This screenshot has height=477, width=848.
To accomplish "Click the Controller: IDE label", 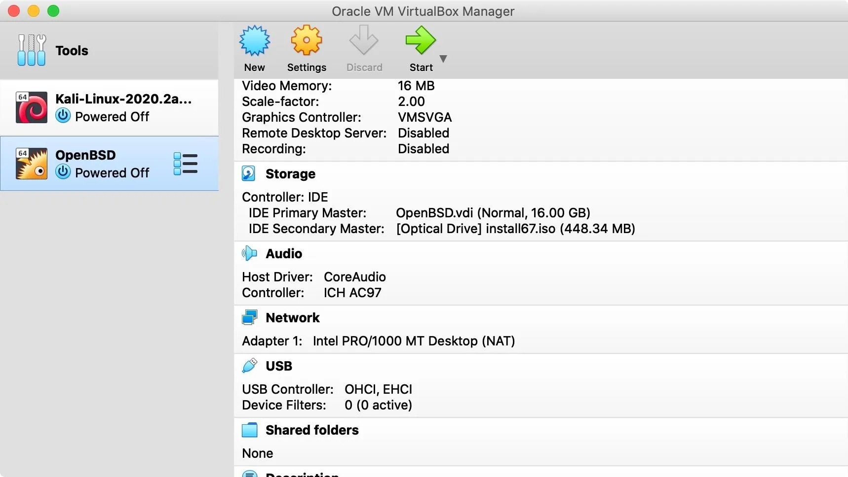I will click(x=285, y=197).
